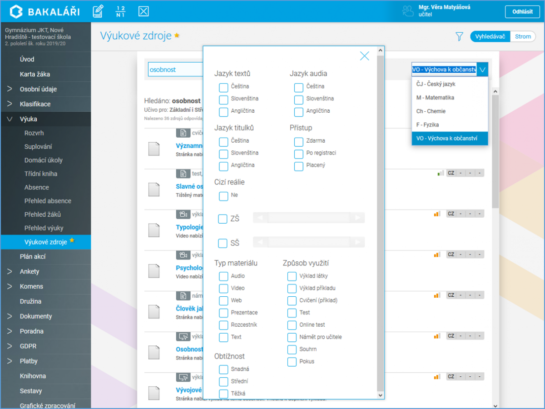The height and width of the screenshot is (409, 545).
Task: Check the Snadná difficulty checkbox
Action: (x=223, y=369)
